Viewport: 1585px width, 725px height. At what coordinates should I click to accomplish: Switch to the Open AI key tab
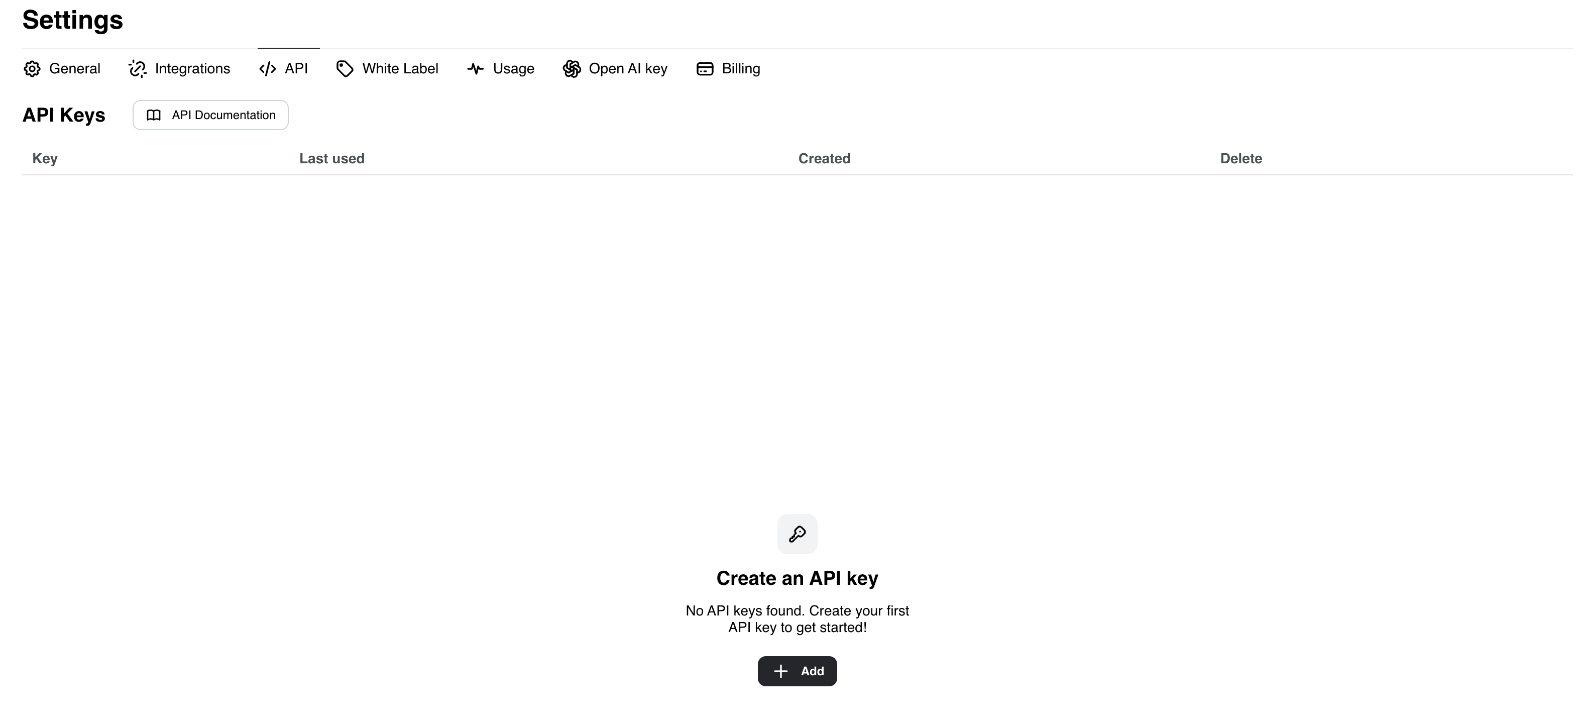pyautogui.click(x=615, y=68)
